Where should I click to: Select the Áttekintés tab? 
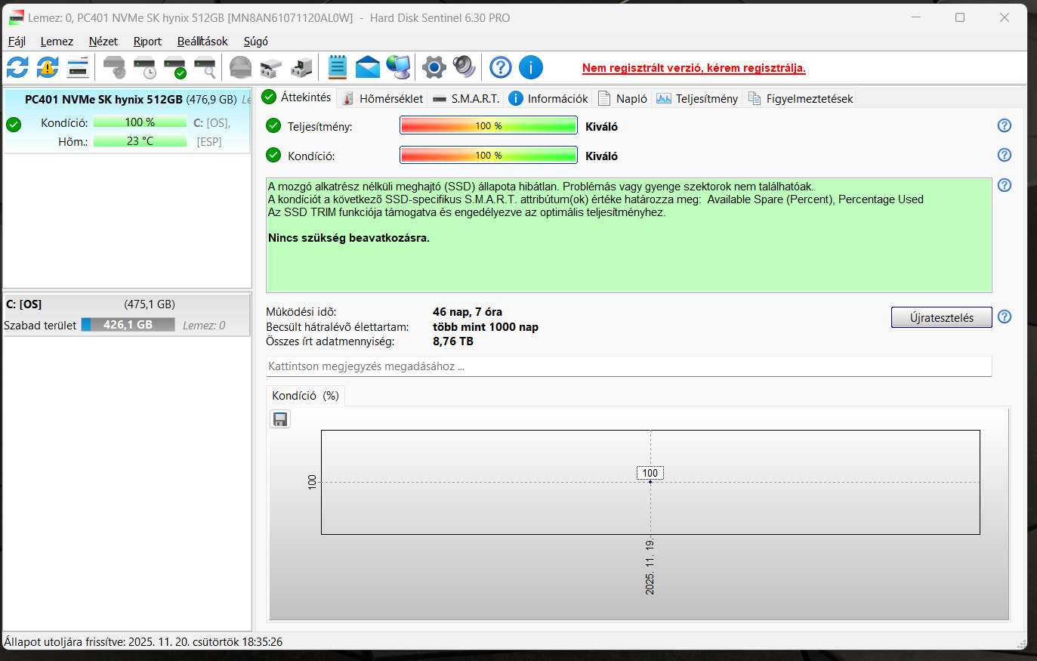pos(297,97)
